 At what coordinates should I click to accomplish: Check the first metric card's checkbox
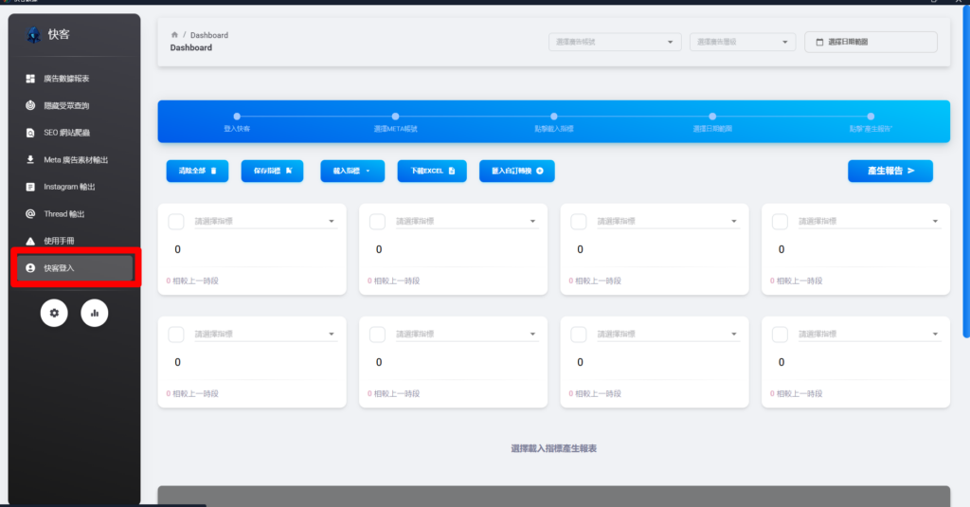tap(176, 222)
